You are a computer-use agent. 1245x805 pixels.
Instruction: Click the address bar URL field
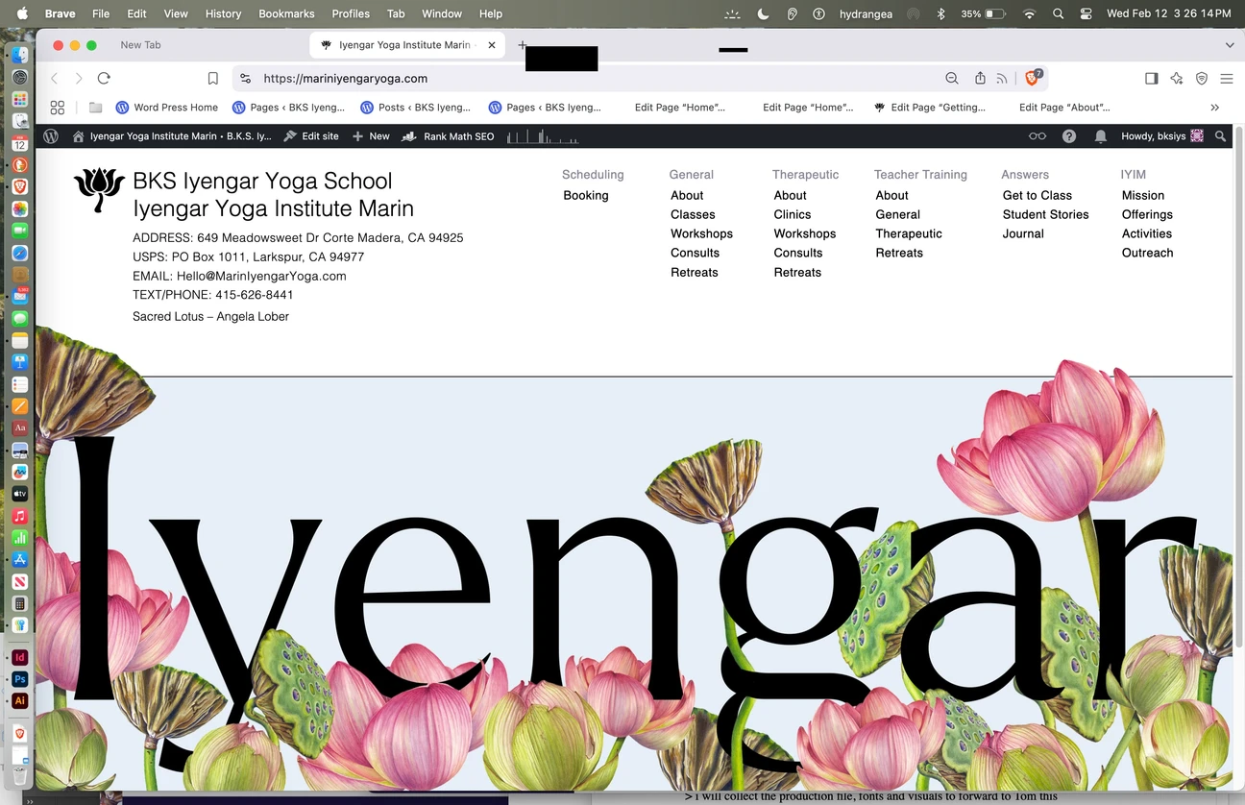pyautogui.click(x=576, y=79)
